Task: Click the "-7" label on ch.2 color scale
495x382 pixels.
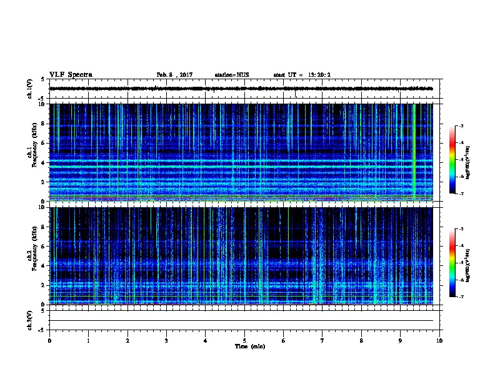Action: pyautogui.click(x=461, y=296)
